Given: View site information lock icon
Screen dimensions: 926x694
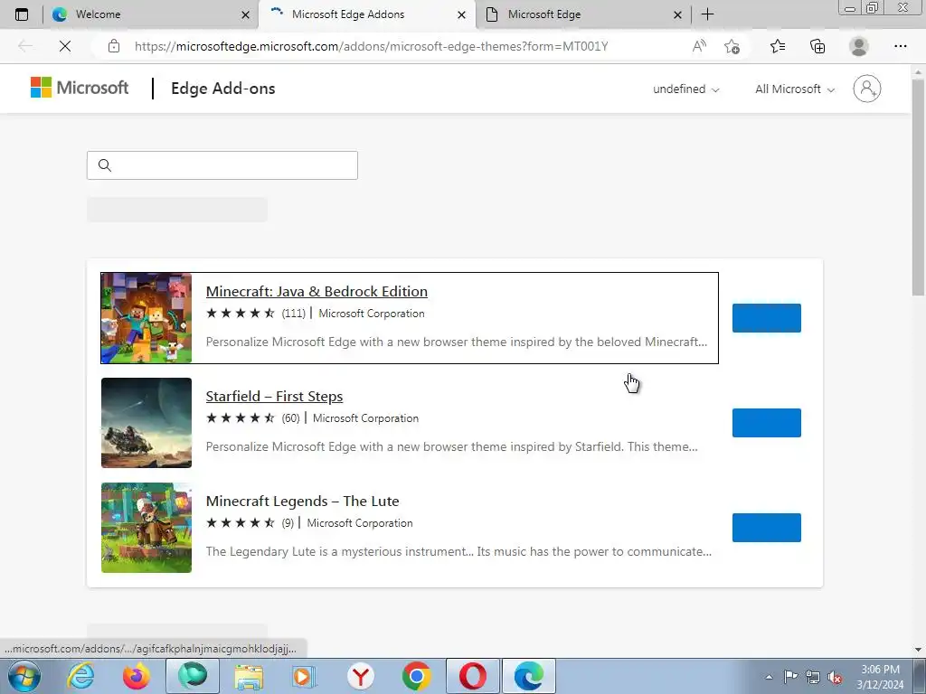Looking at the screenshot, I should pos(114,46).
